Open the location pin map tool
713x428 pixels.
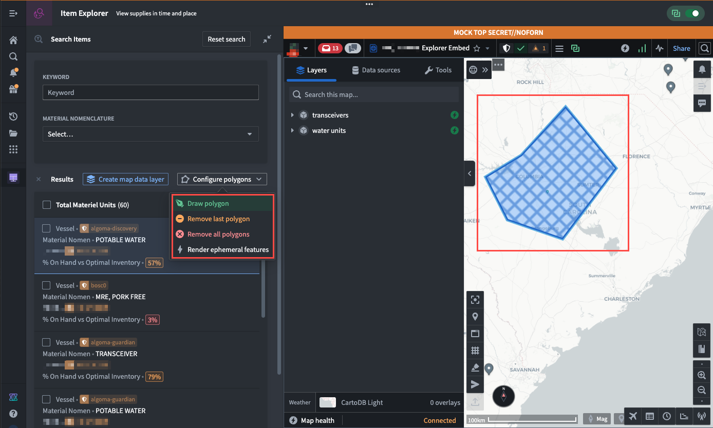(475, 316)
